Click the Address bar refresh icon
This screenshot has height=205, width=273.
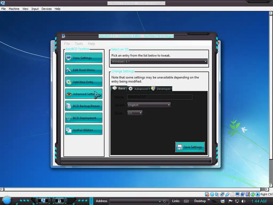(x=164, y=201)
